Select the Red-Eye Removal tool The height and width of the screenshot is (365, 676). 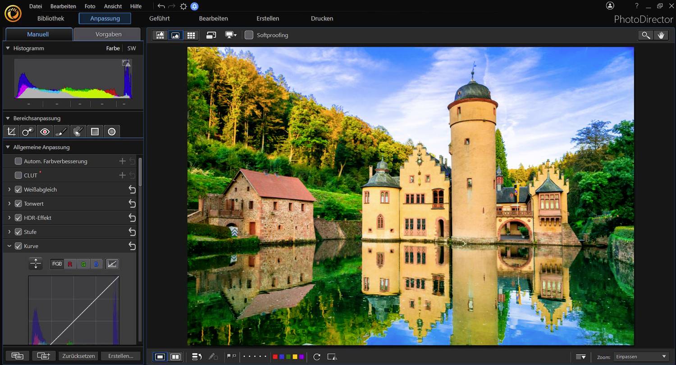(44, 131)
